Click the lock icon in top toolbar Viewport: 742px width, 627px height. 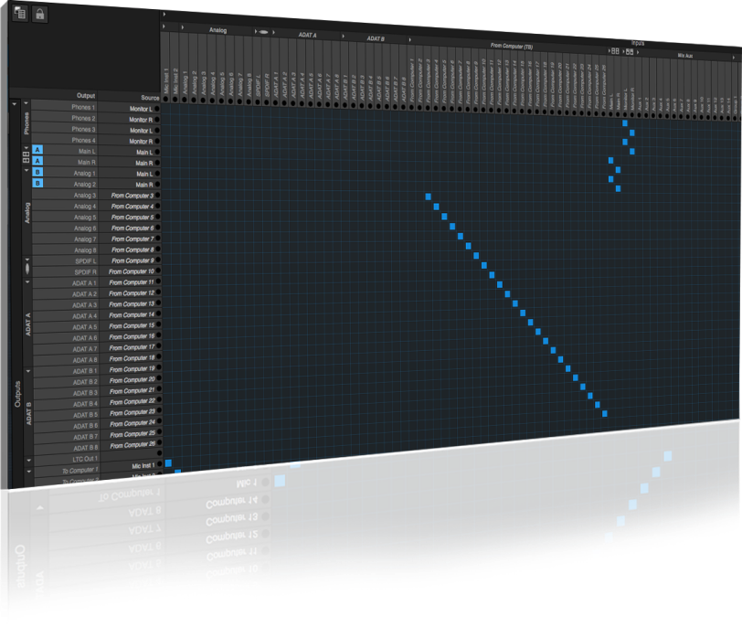[39, 14]
